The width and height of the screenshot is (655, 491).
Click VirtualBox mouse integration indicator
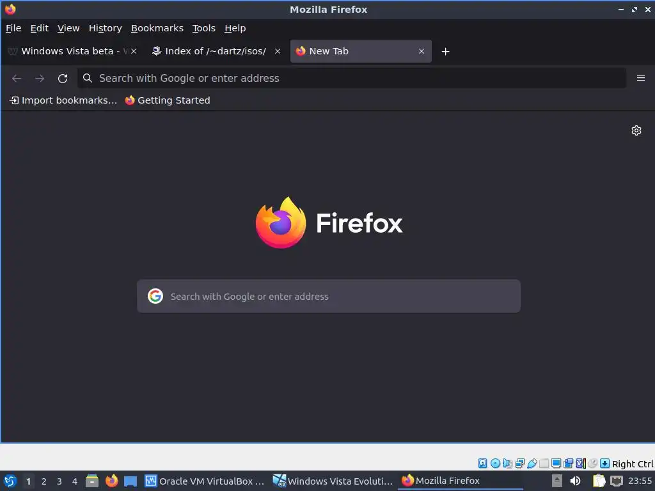(592, 463)
